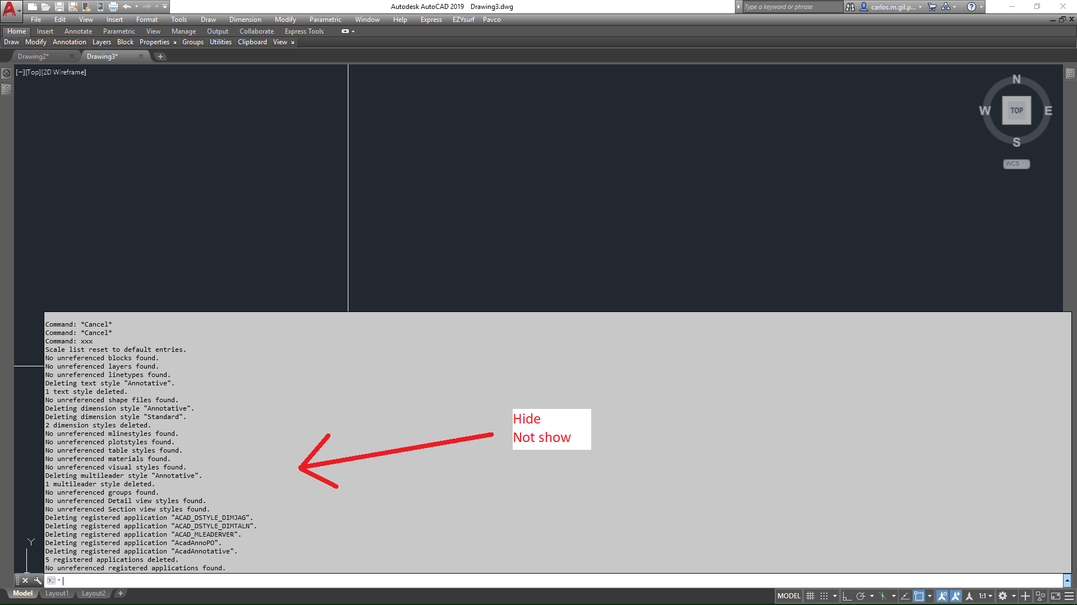
Task: Save the drawing using the Save icon
Action: pyautogui.click(x=60, y=7)
